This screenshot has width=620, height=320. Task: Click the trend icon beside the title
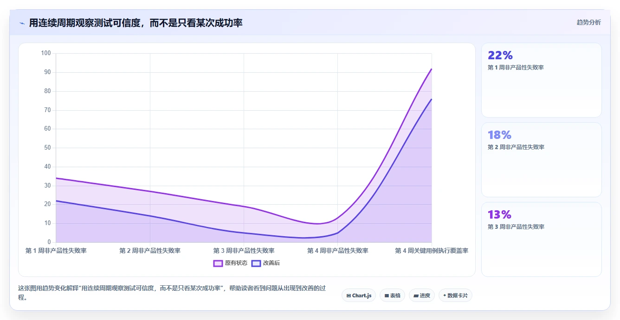click(22, 23)
